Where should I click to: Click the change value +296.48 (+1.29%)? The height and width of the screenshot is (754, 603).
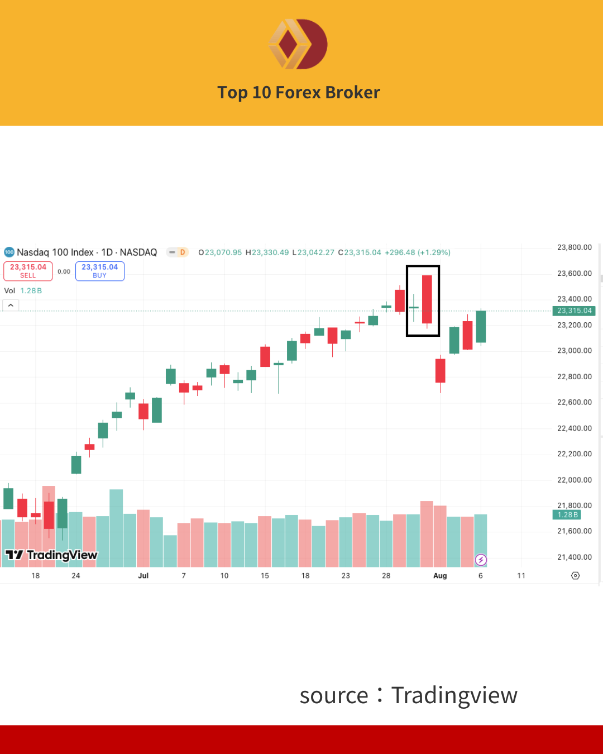[x=418, y=252]
